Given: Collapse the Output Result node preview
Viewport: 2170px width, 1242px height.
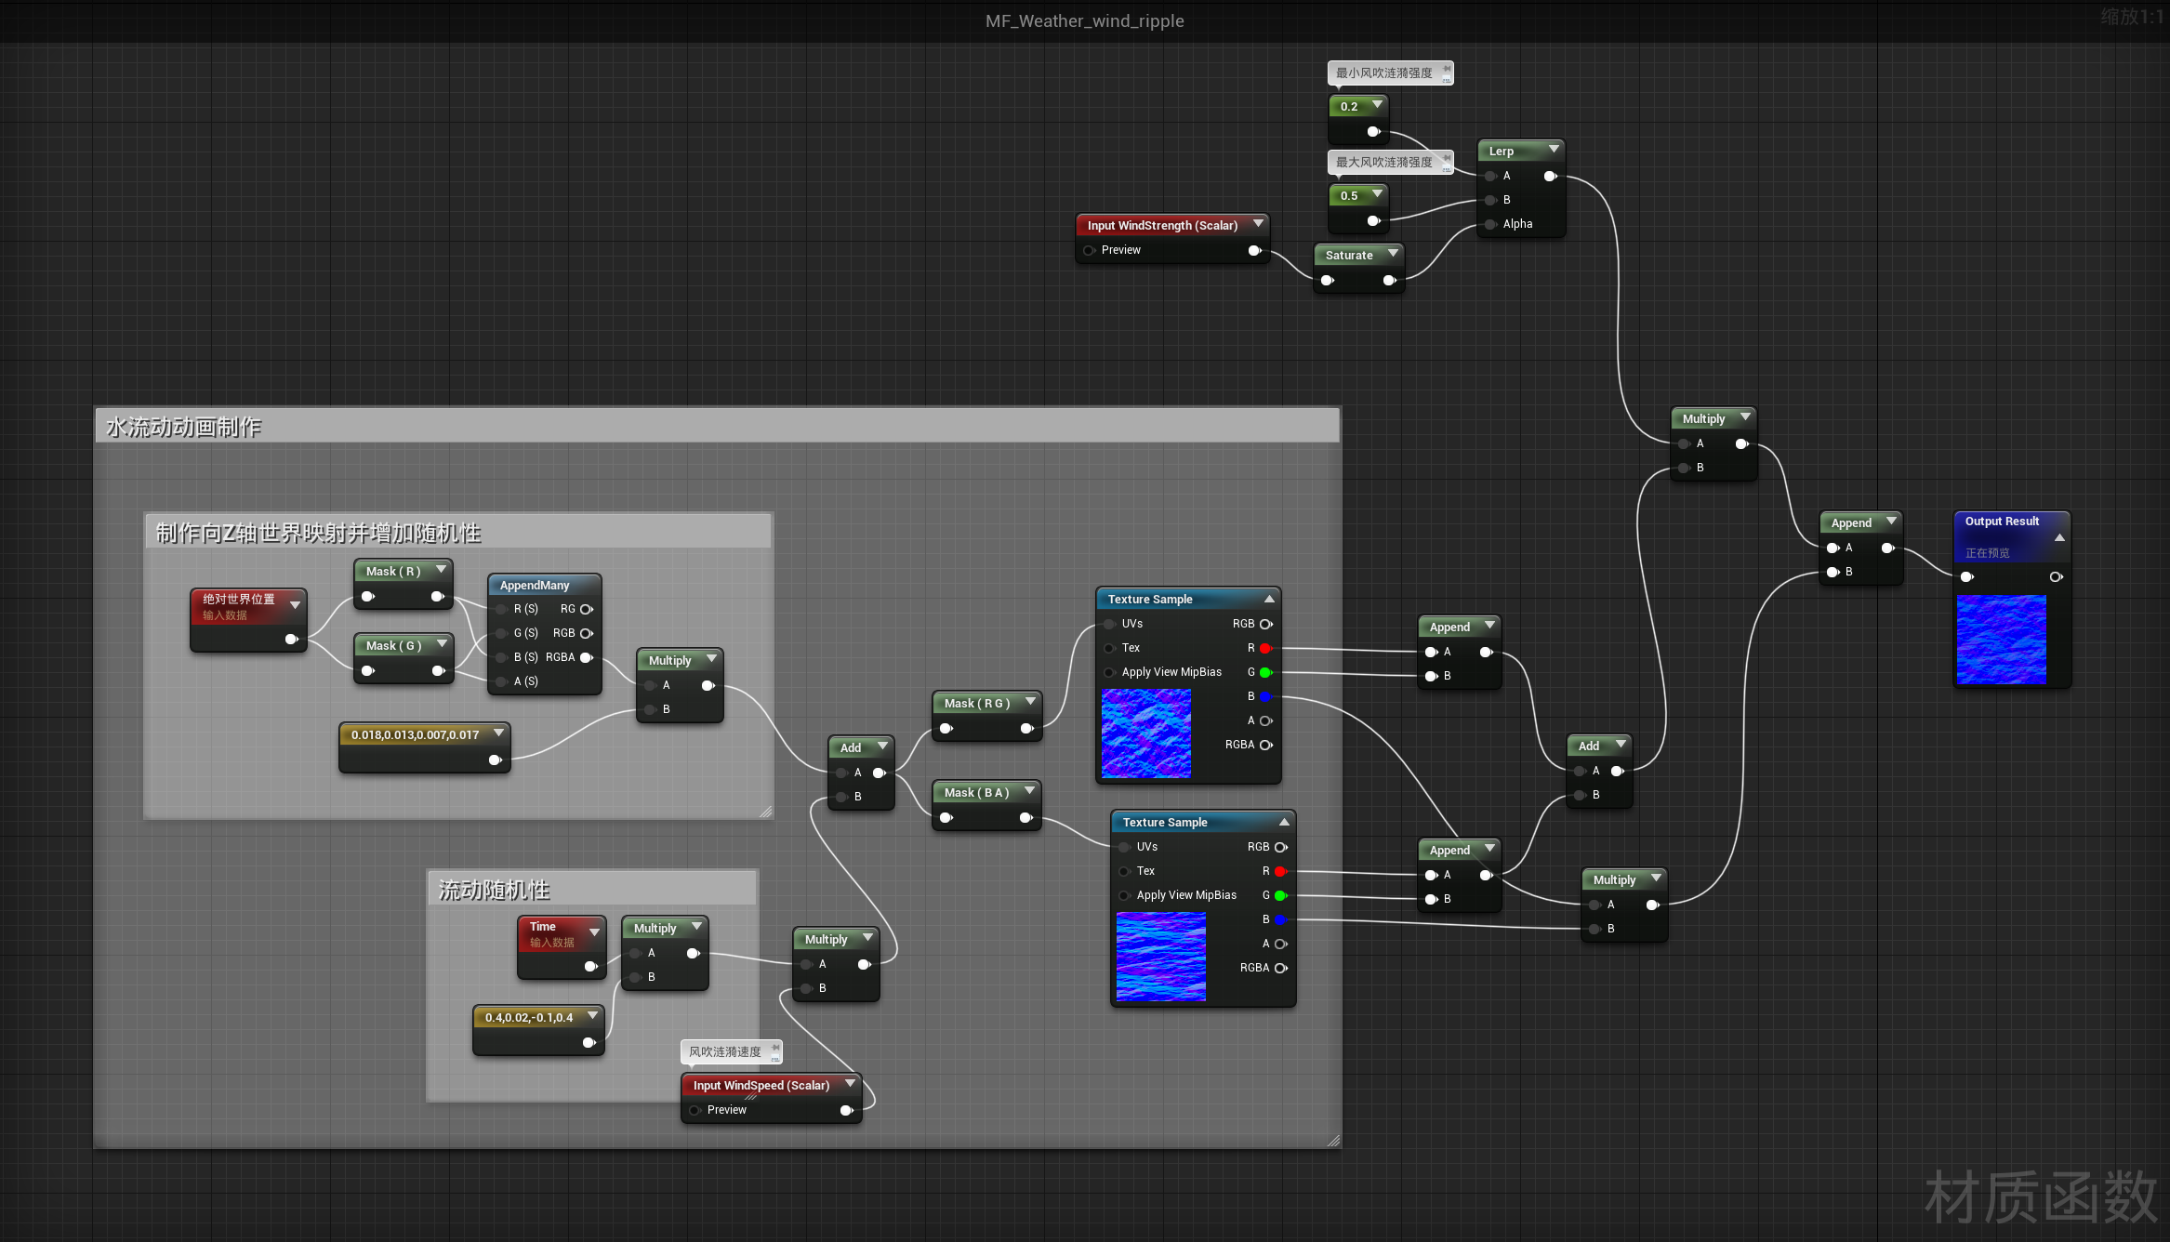Looking at the screenshot, I should [2059, 537].
